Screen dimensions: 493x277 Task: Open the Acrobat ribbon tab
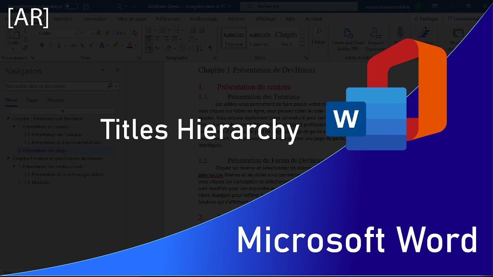pyautogui.click(x=314, y=19)
